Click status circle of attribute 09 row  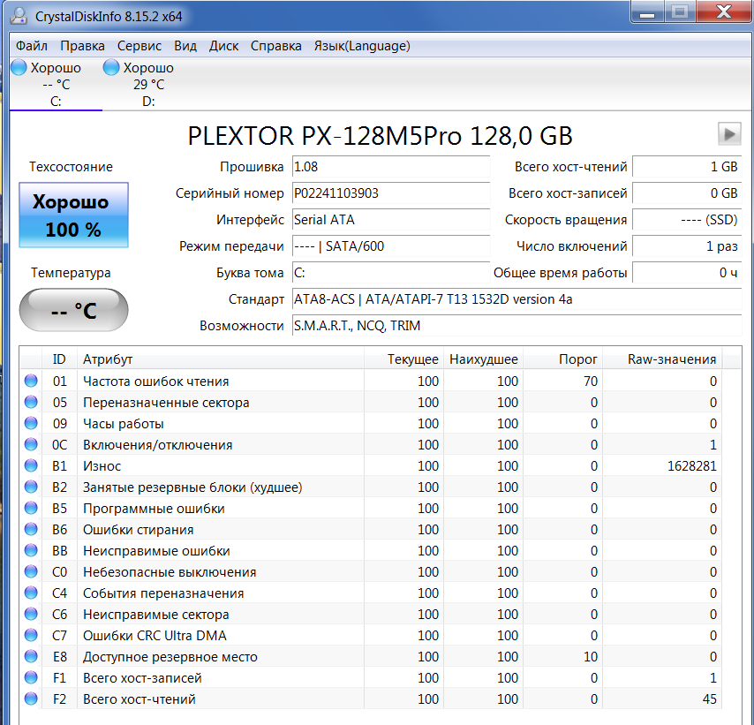click(x=31, y=423)
